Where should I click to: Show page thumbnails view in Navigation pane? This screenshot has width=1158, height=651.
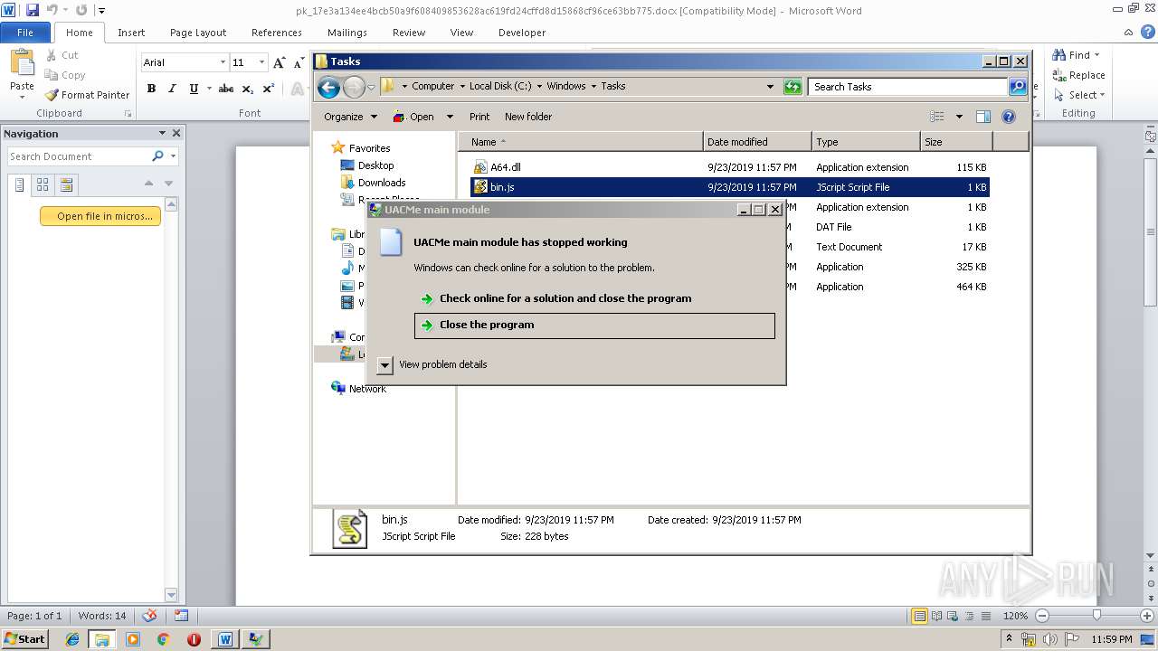43,184
